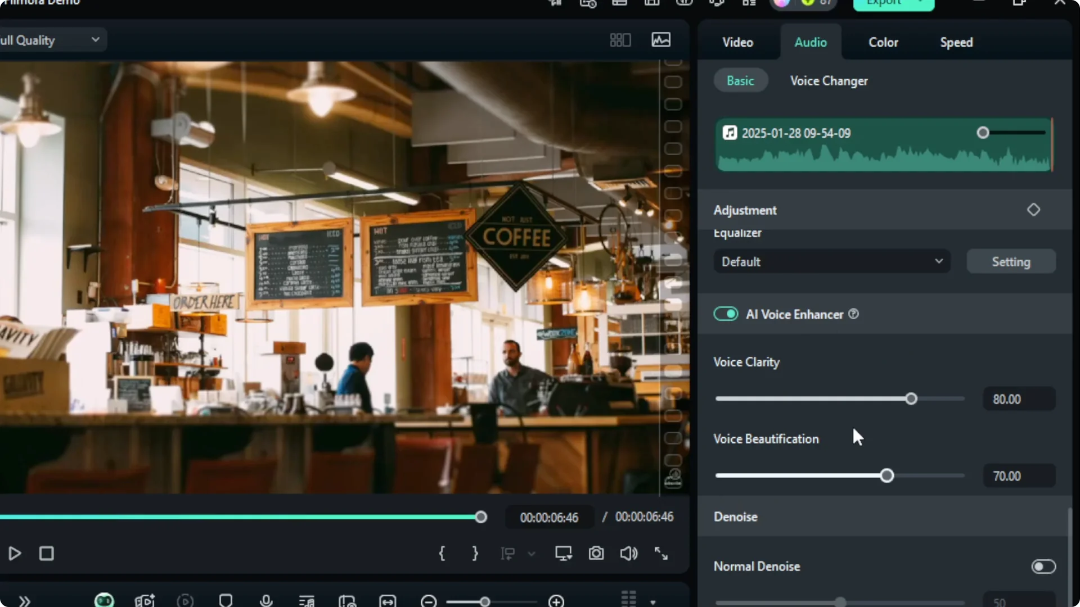Disable the AI Voice Enhancer
The image size is (1080, 607).
tap(726, 314)
